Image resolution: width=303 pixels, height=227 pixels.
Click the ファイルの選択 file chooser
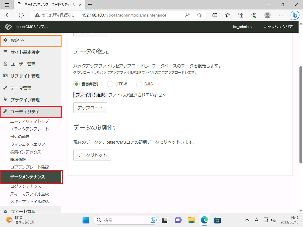90,95
